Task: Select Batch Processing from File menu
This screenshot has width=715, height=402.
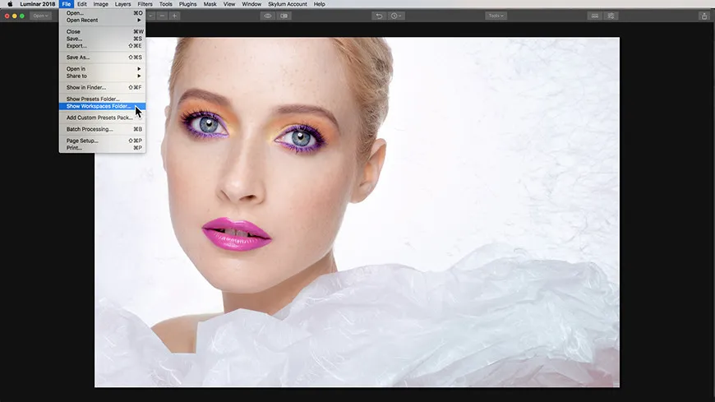Action: point(90,129)
